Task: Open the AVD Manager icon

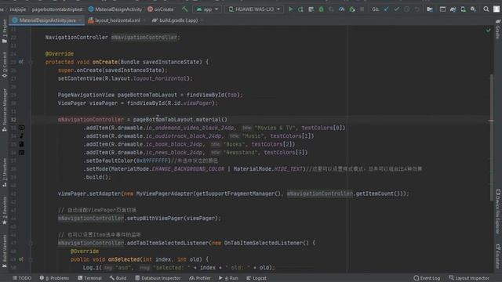Action: [463, 9]
